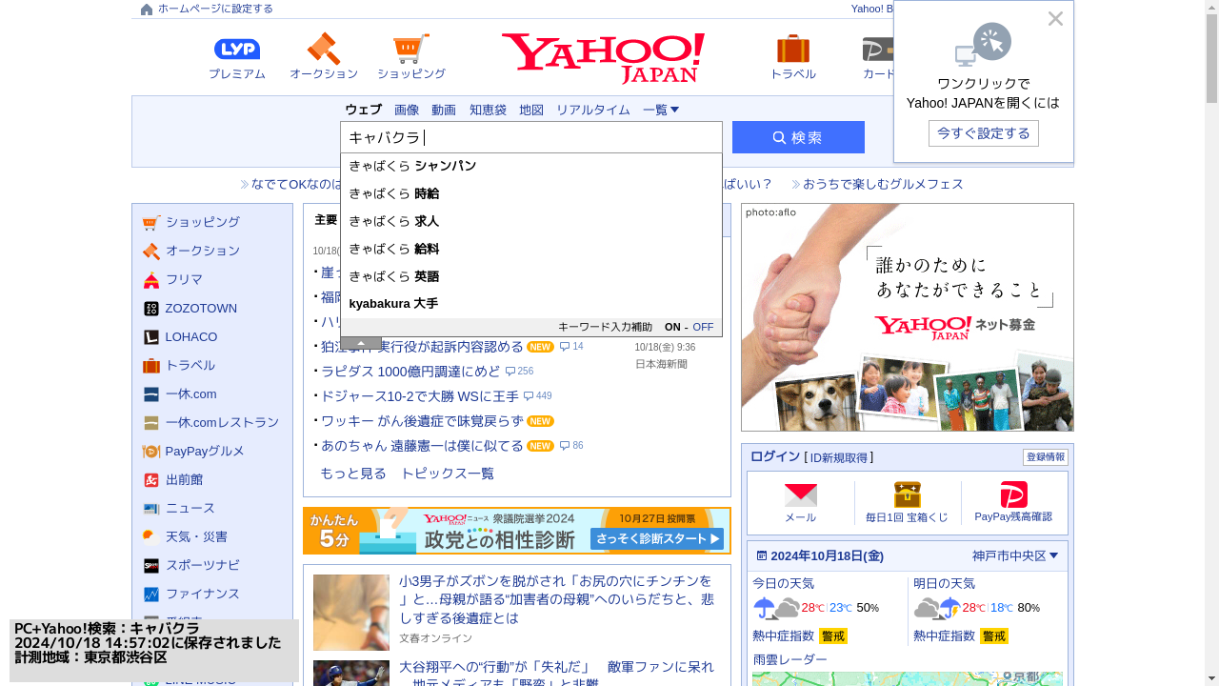This screenshot has width=1219, height=686.
Task: Open the トピックス一覧 link
Action: point(447,474)
